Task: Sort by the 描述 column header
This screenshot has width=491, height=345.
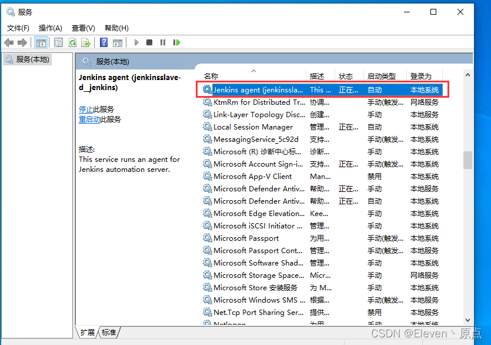Action: 320,76
